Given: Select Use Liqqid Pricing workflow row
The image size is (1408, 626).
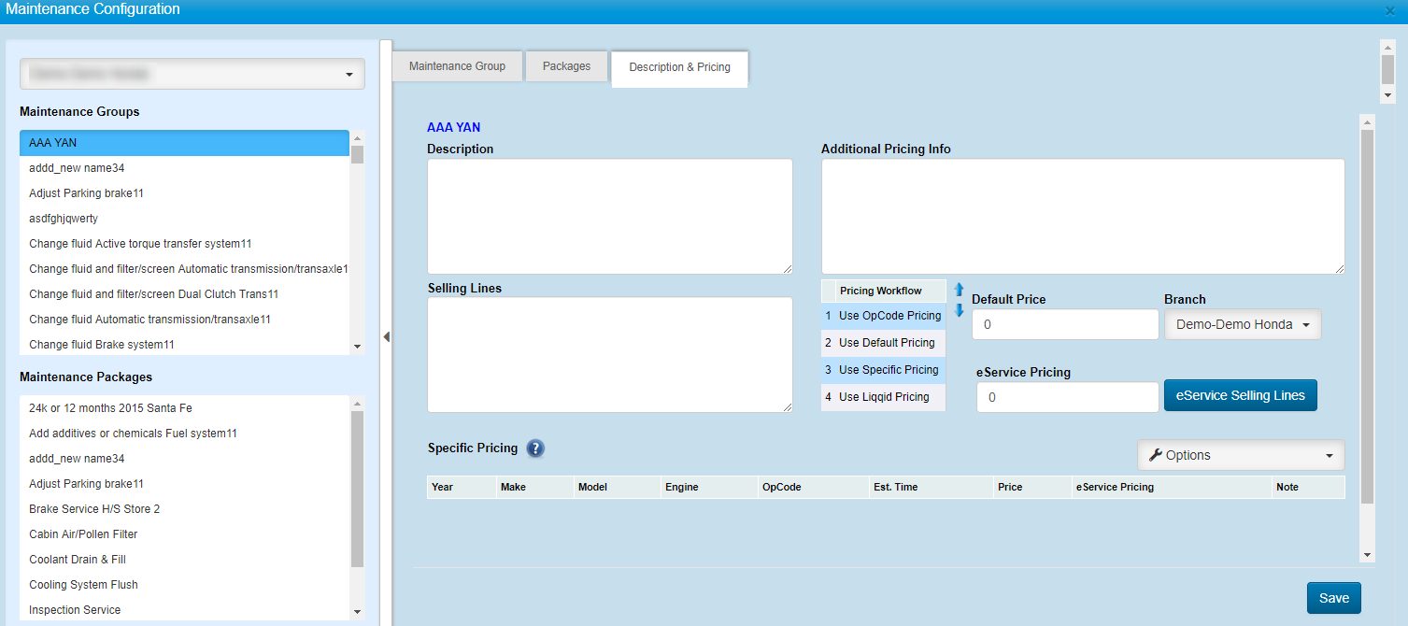Looking at the screenshot, I should (x=883, y=397).
